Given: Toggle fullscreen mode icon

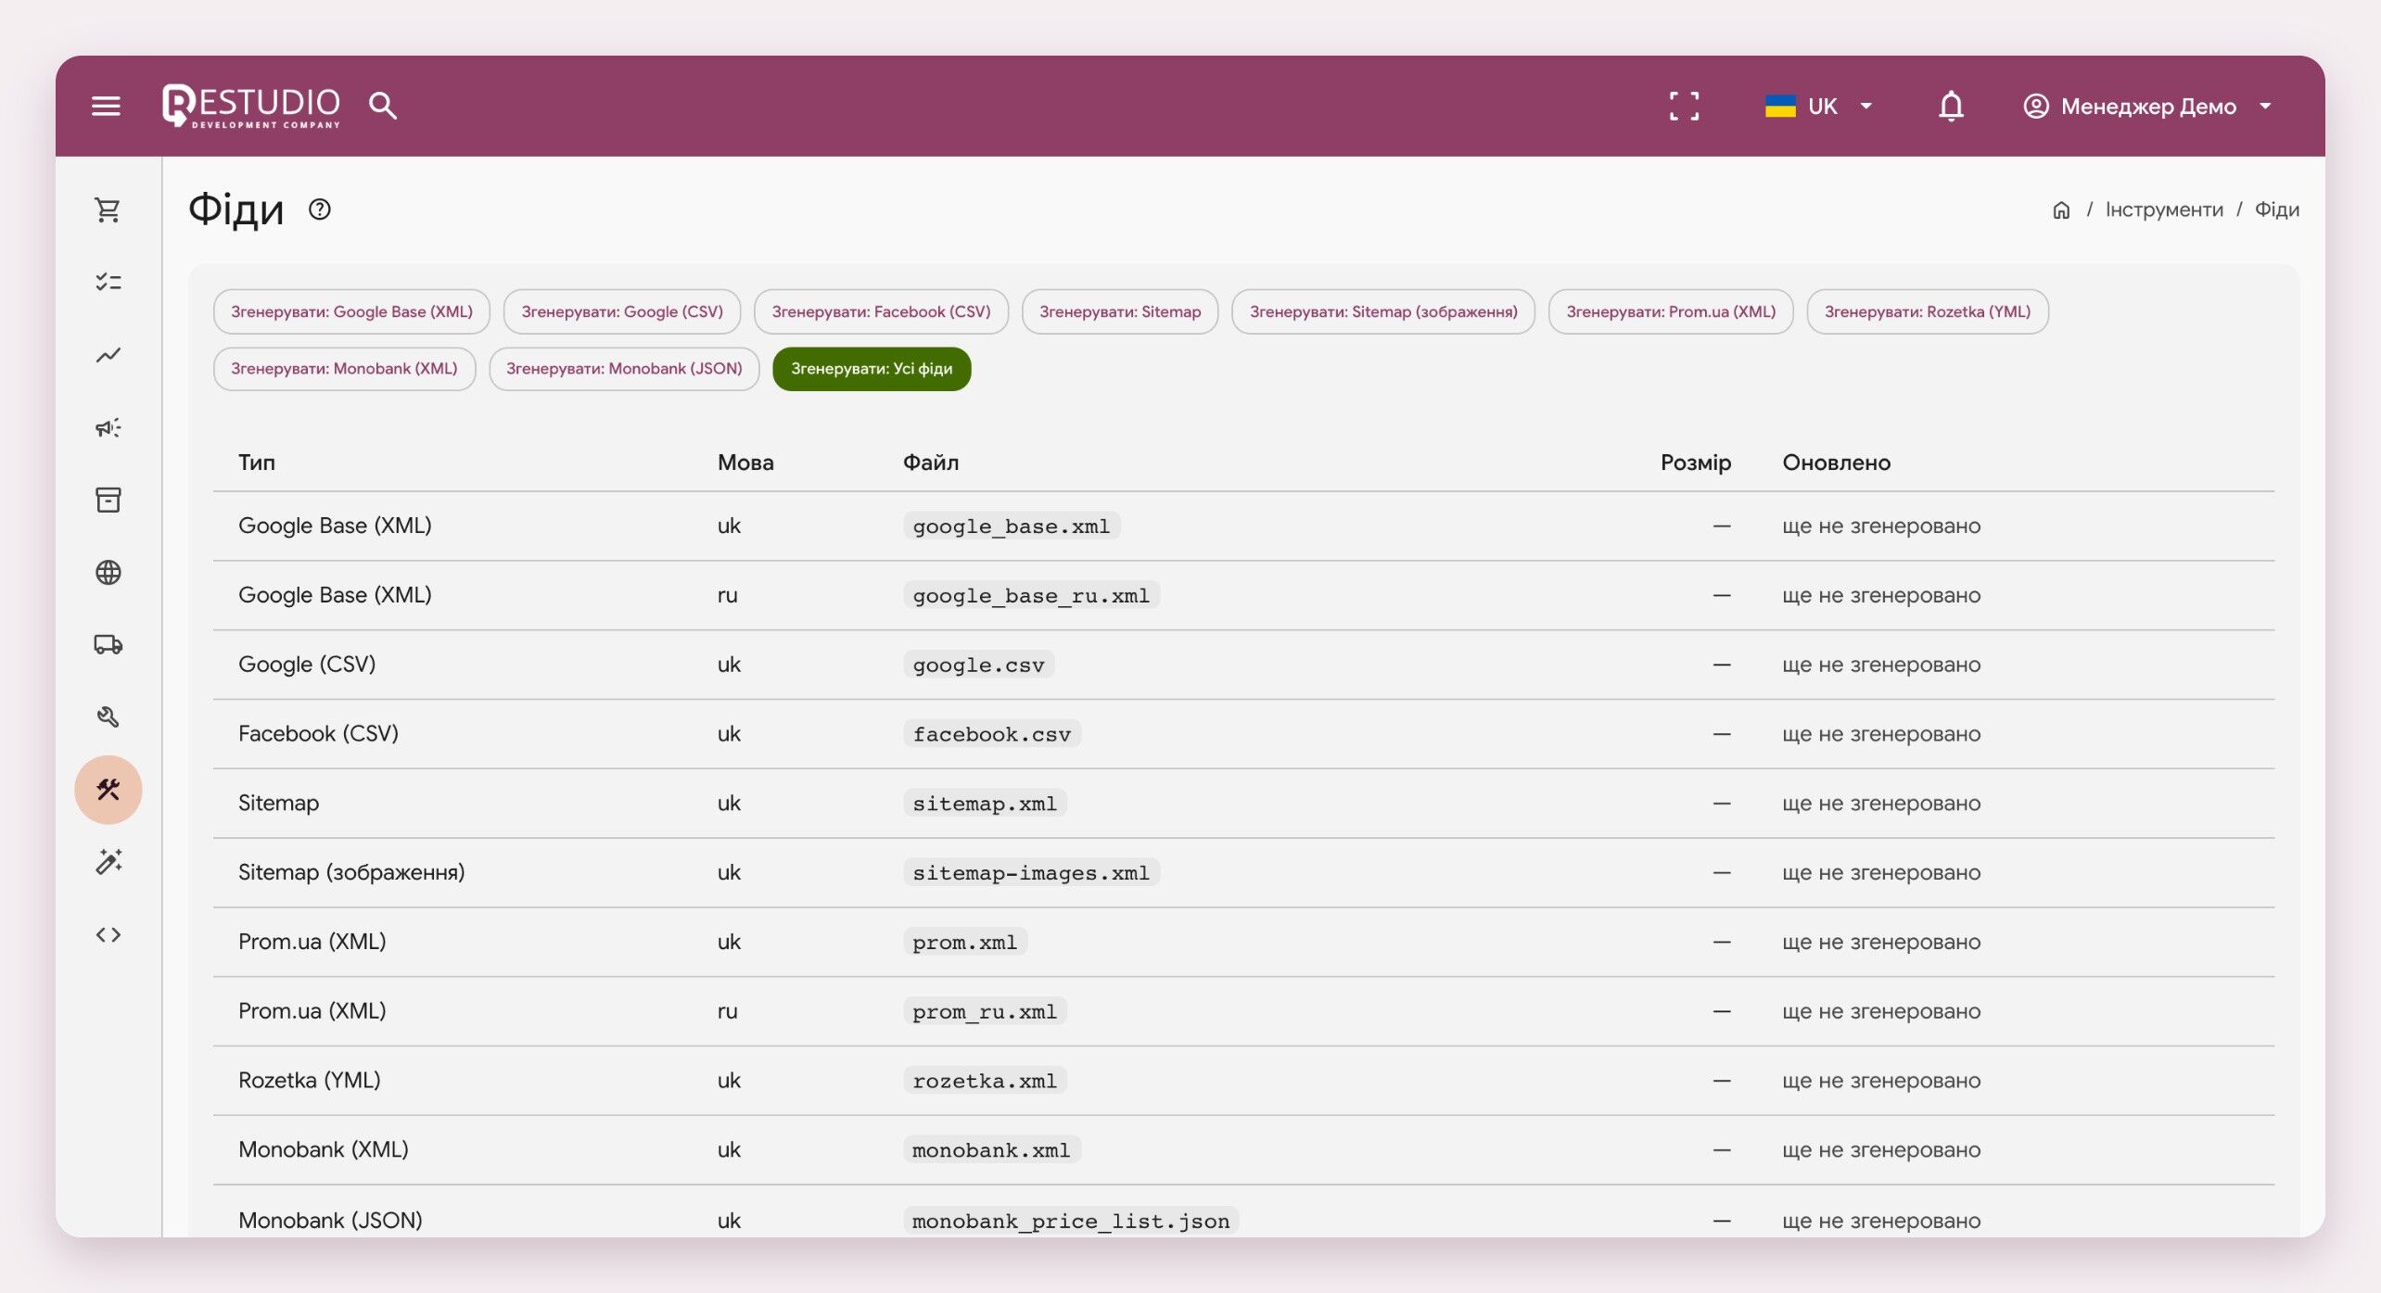Looking at the screenshot, I should [x=1684, y=106].
